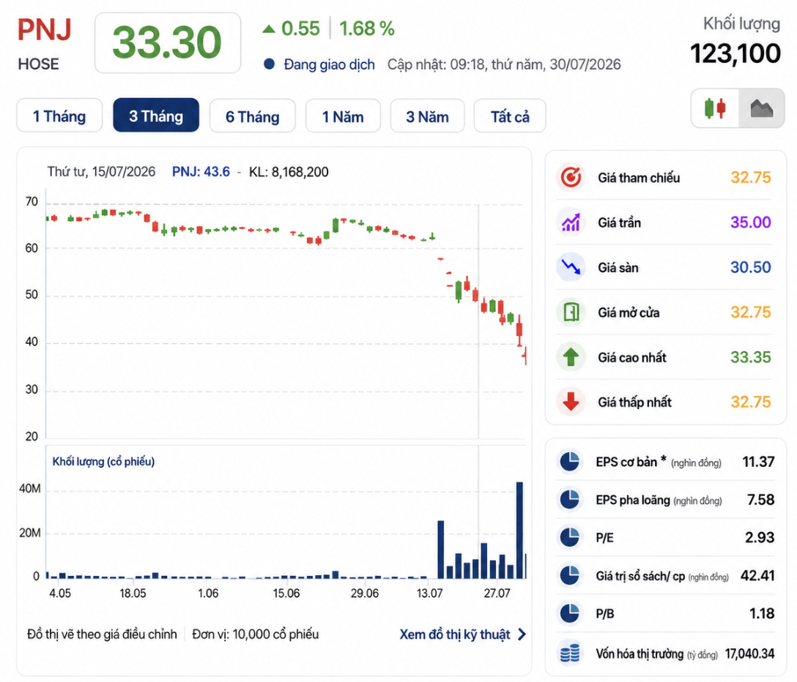
Task: Click the ceiling price chart icon
Action: point(571,222)
